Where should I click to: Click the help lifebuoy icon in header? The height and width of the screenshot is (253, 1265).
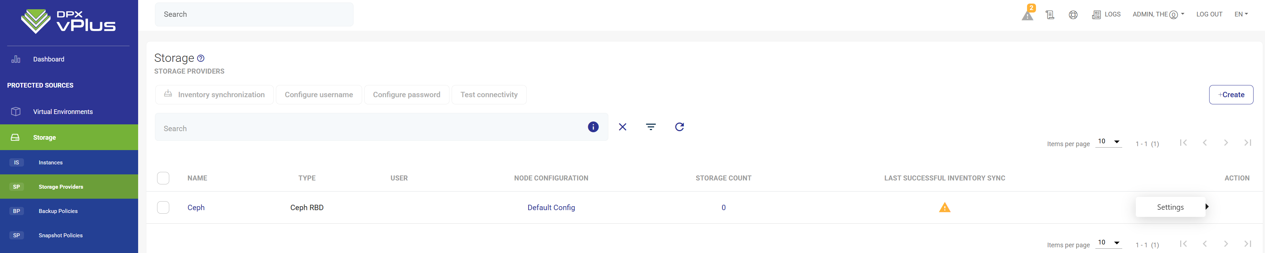point(1073,15)
